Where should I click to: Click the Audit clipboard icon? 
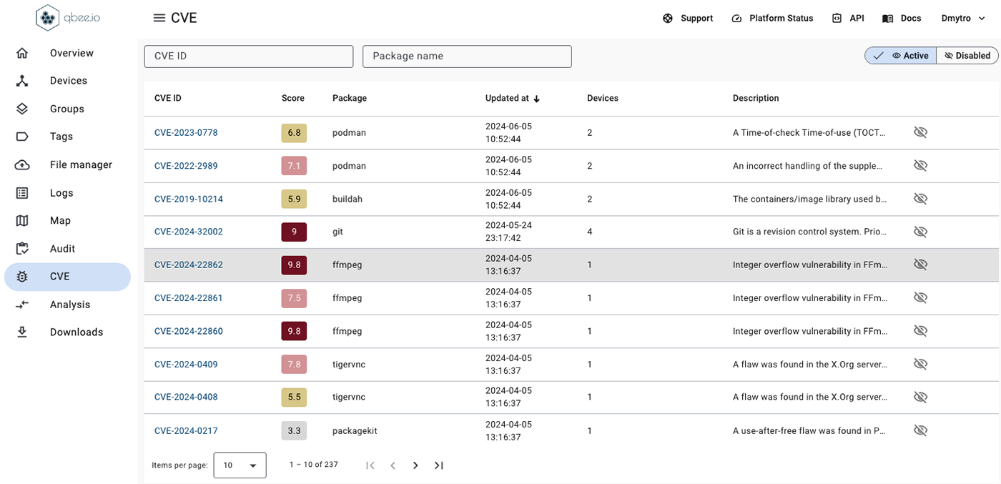click(22, 249)
